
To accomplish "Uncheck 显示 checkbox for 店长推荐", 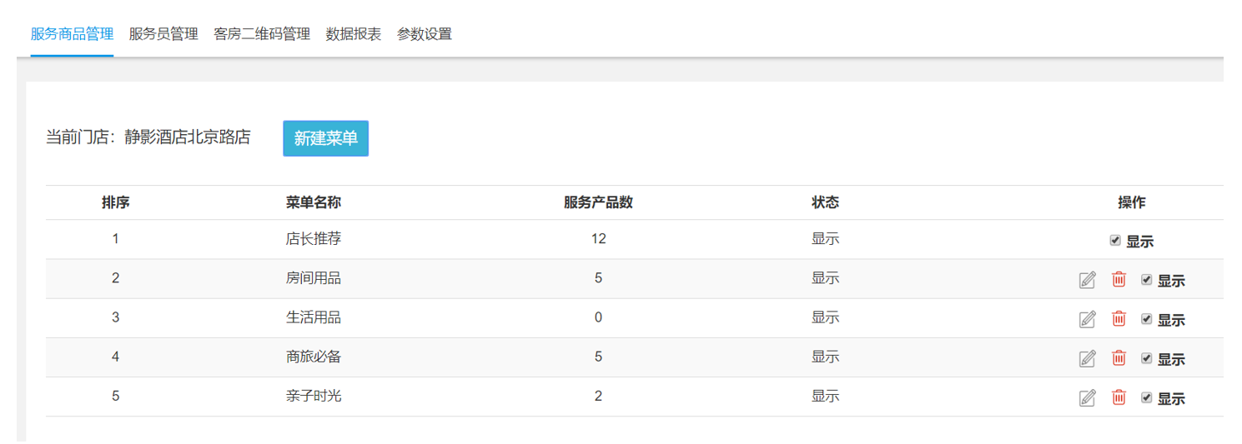I will 1115,241.
